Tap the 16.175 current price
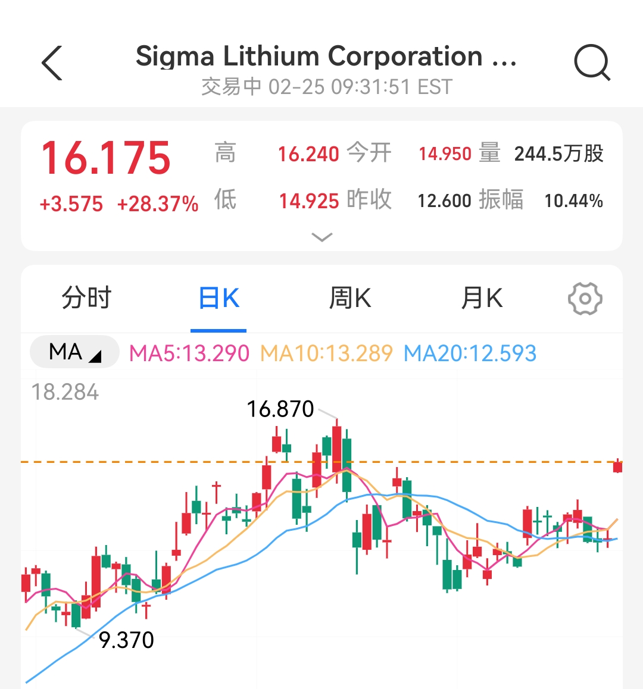This screenshot has width=643, height=689. point(106,158)
